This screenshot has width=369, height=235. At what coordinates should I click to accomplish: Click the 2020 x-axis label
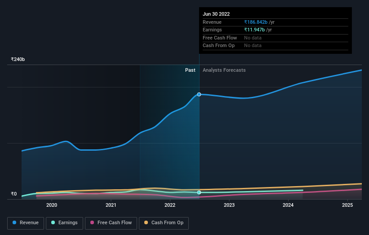52,205
